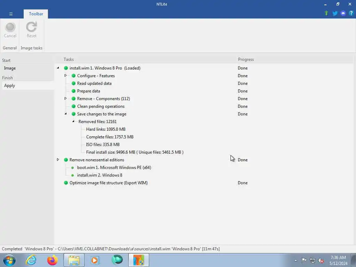356x267 pixels.
Task: Click the NTLite taskbar icon
Action: point(139,260)
